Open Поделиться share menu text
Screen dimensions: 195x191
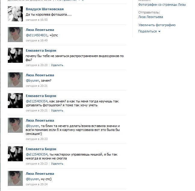pyautogui.click(x=148, y=31)
